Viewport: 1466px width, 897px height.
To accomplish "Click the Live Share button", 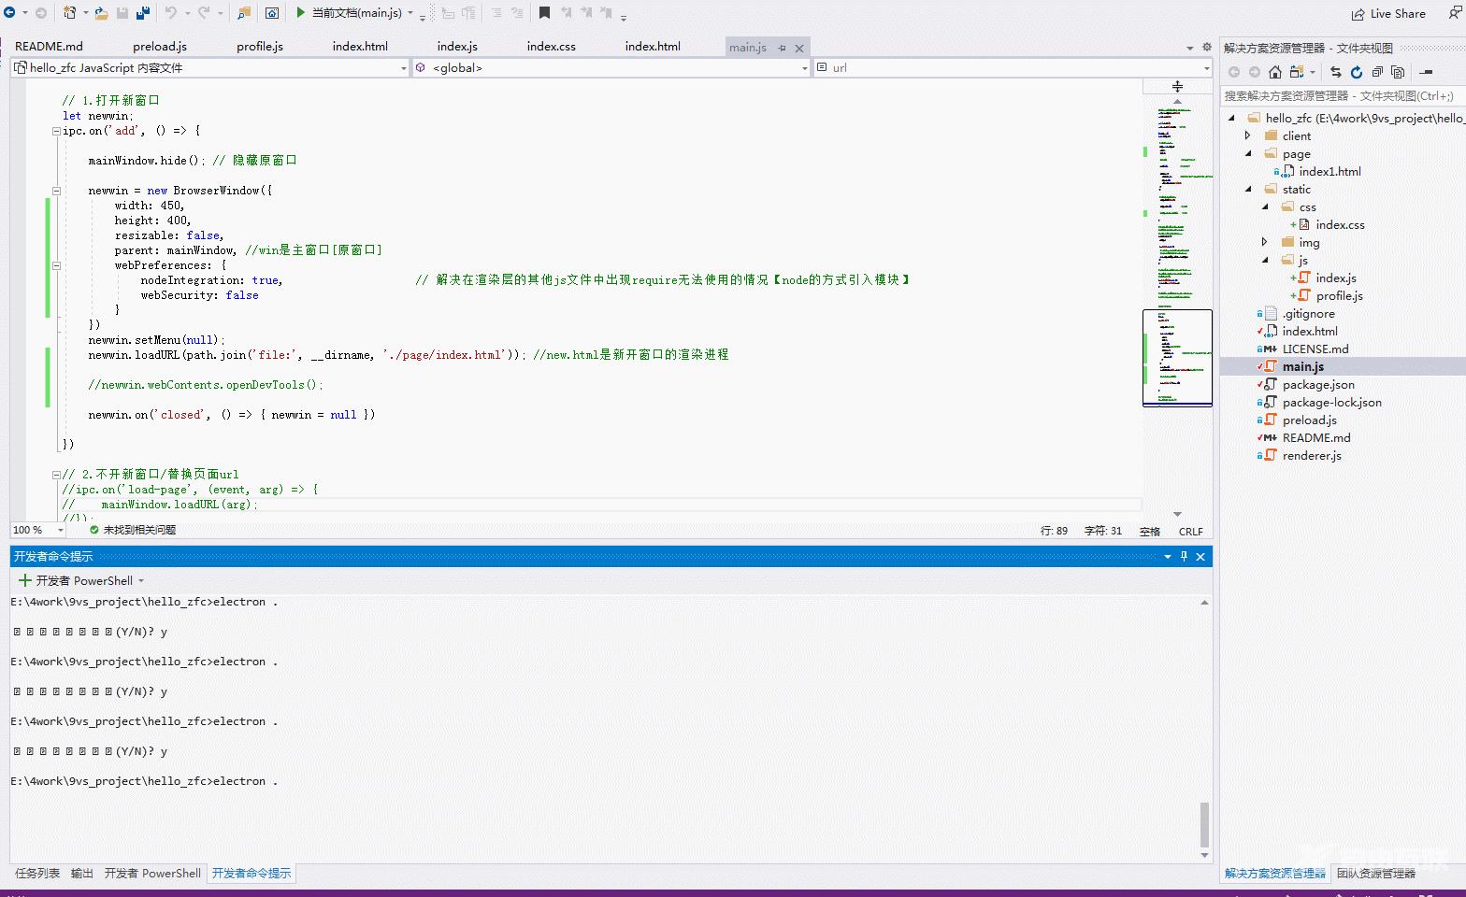I will pyautogui.click(x=1388, y=14).
